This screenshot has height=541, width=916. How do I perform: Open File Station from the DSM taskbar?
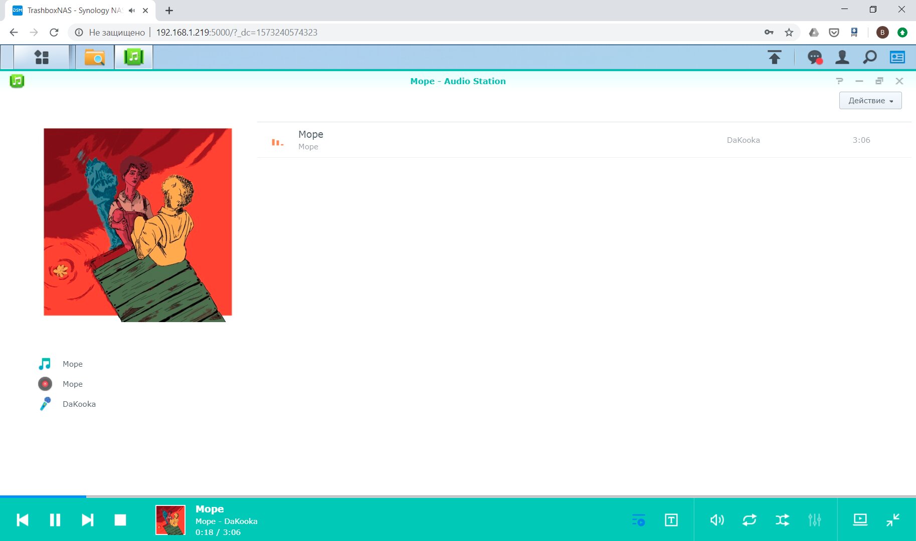click(x=94, y=57)
